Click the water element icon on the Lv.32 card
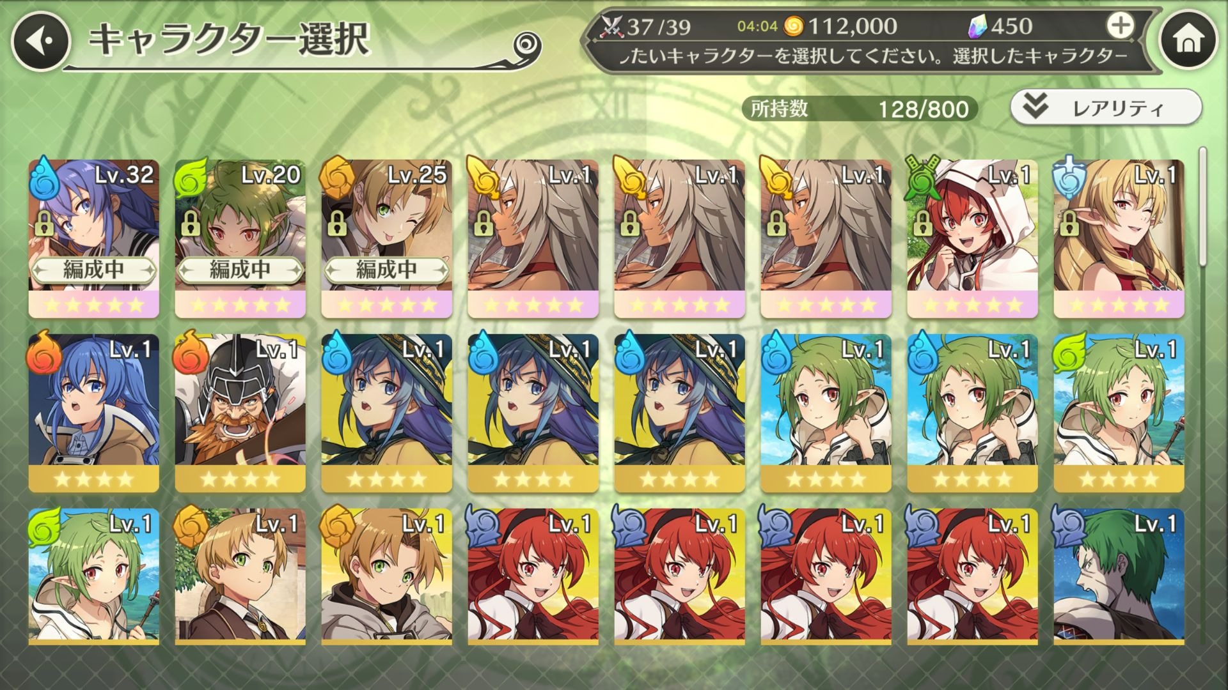The image size is (1228, 690). [45, 175]
